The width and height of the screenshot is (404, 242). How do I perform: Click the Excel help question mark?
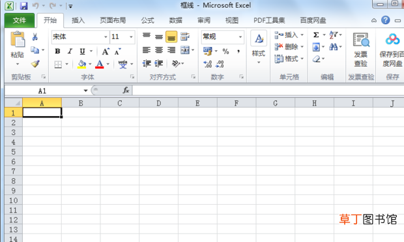click(386, 20)
